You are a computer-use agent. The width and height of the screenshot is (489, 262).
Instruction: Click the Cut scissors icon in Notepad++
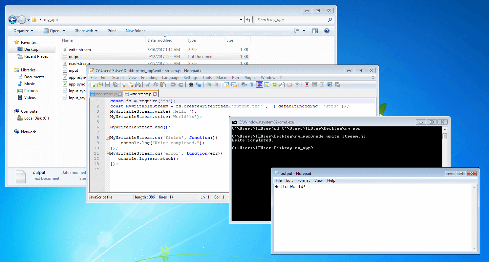tap(148, 84)
